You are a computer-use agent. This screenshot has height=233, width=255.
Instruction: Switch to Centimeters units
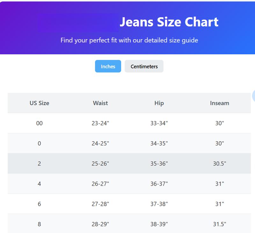click(x=144, y=66)
